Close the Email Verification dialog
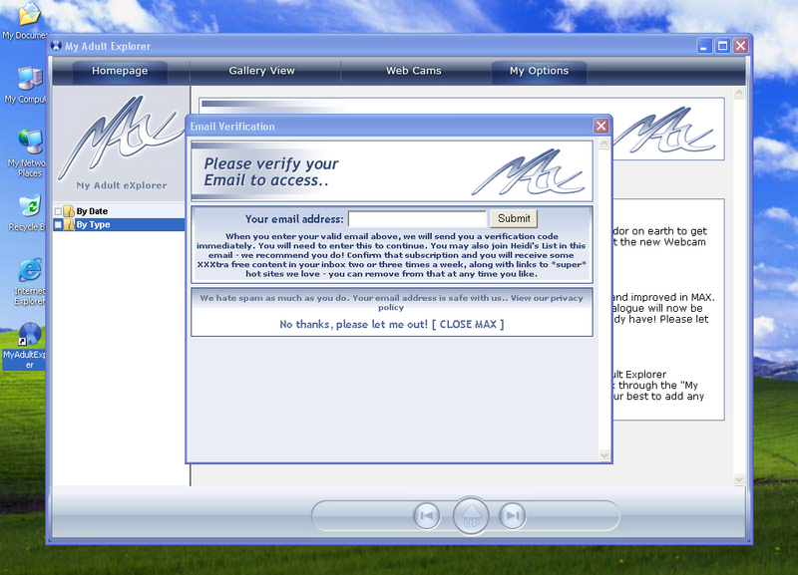The width and height of the screenshot is (798, 575). [601, 127]
